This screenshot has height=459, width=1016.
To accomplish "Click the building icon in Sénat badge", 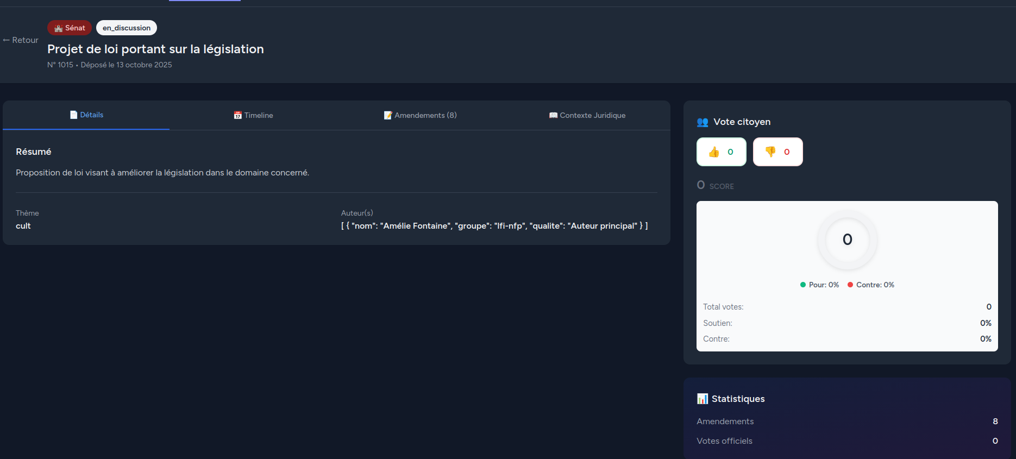I will click(59, 28).
